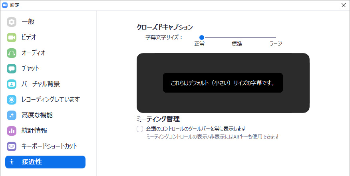350x176 pixels.
Task: Enable always show meeting controls toolbar checkbox
Action: [x=140, y=129]
